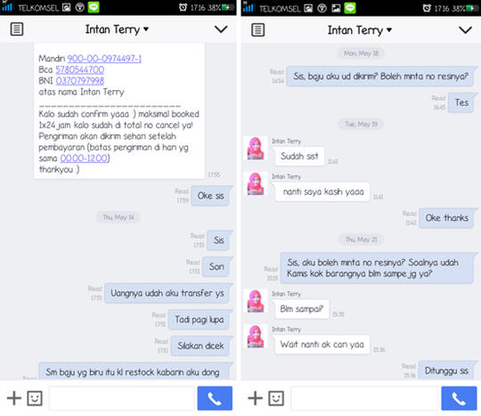Tap LINE notification icon in left status bar
Screen dimensions: 481x416
pos(94,7)
